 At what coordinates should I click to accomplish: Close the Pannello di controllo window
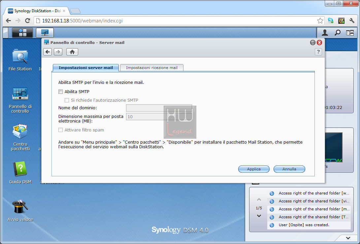[319, 43]
